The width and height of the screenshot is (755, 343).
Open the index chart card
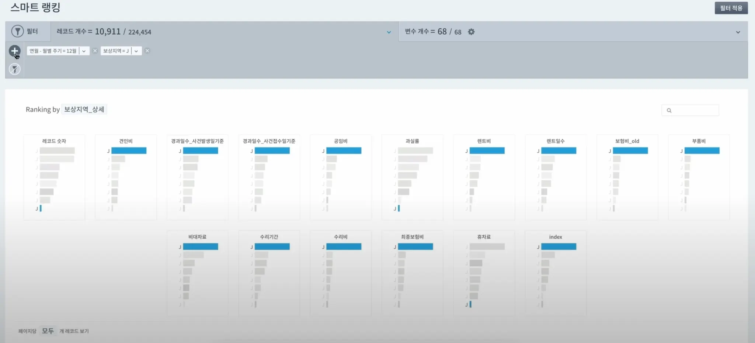(556, 273)
